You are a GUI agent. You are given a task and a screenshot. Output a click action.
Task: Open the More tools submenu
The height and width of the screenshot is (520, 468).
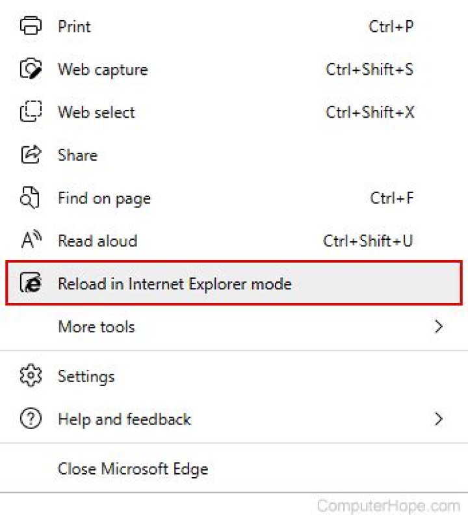(x=96, y=326)
